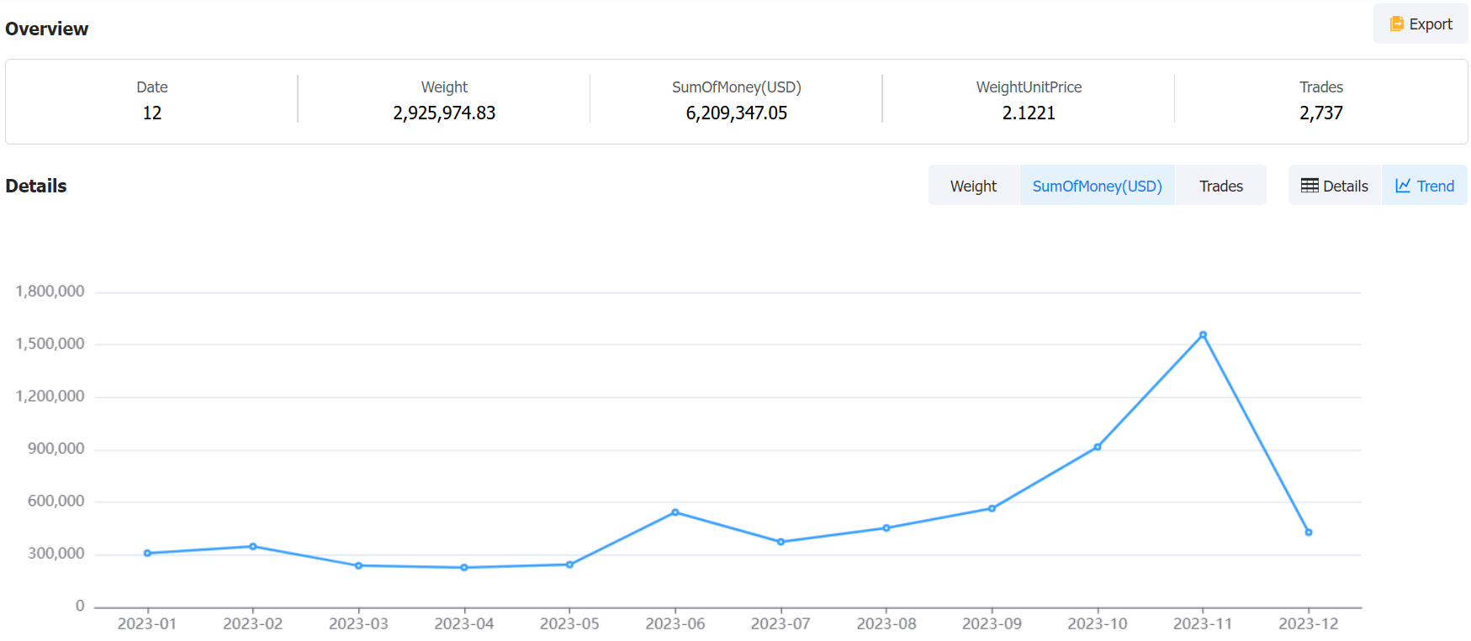This screenshot has width=1471, height=641.
Task: Select the 2023-08 data point
Action: [886, 528]
